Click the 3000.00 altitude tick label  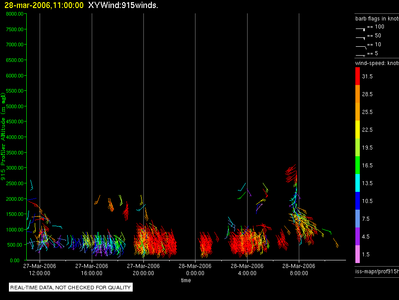pos(15,168)
